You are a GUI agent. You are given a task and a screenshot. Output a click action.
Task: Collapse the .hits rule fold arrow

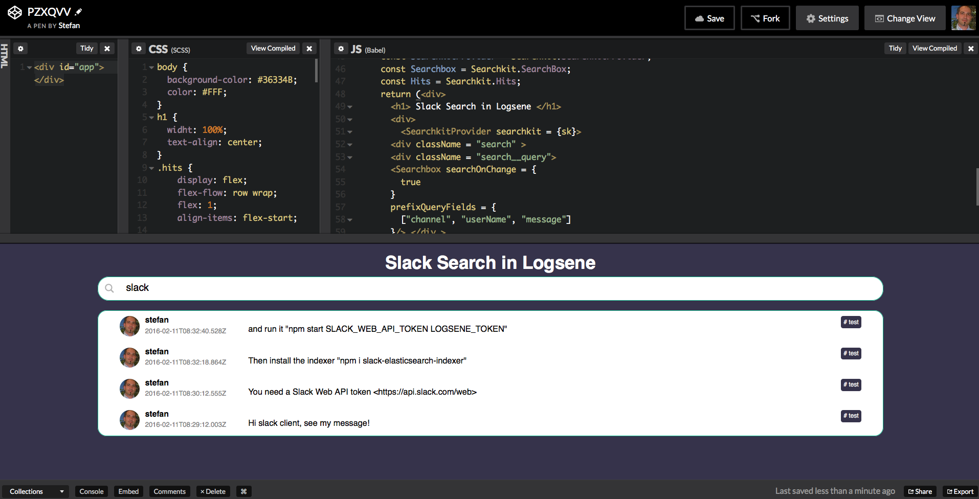click(151, 168)
